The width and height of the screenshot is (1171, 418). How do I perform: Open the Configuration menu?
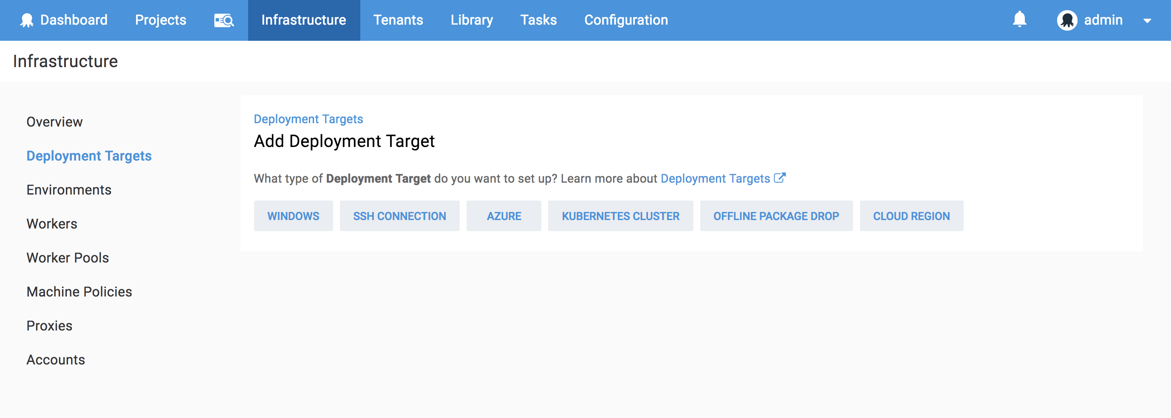[625, 20]
